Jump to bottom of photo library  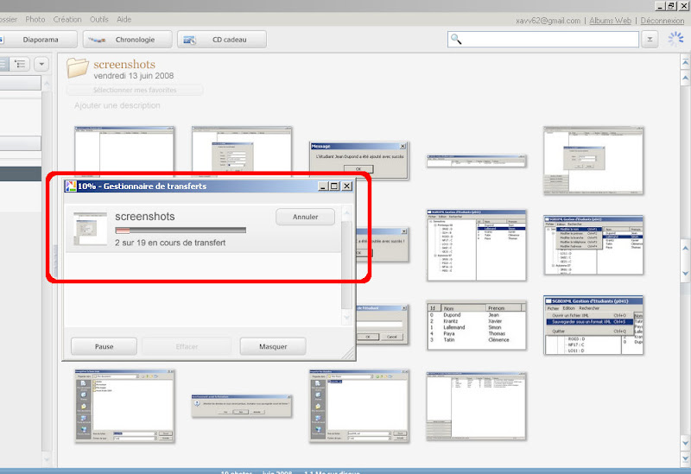click(x=685, y=459)
